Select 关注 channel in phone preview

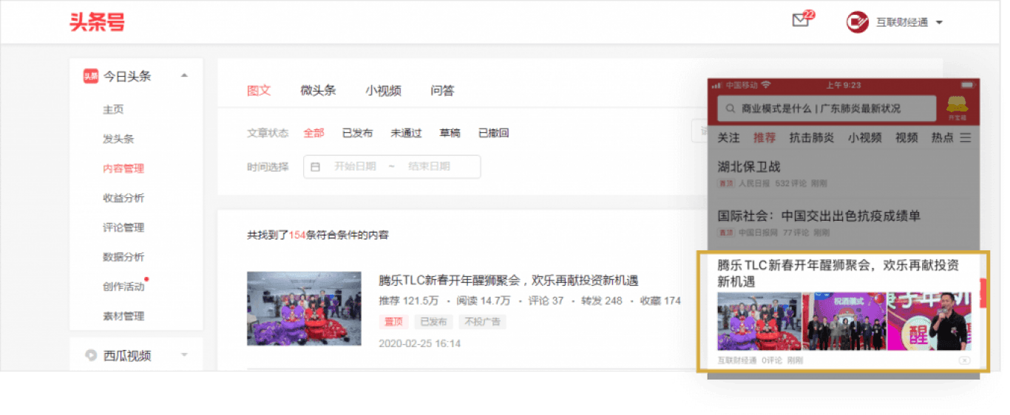(729, 138)
